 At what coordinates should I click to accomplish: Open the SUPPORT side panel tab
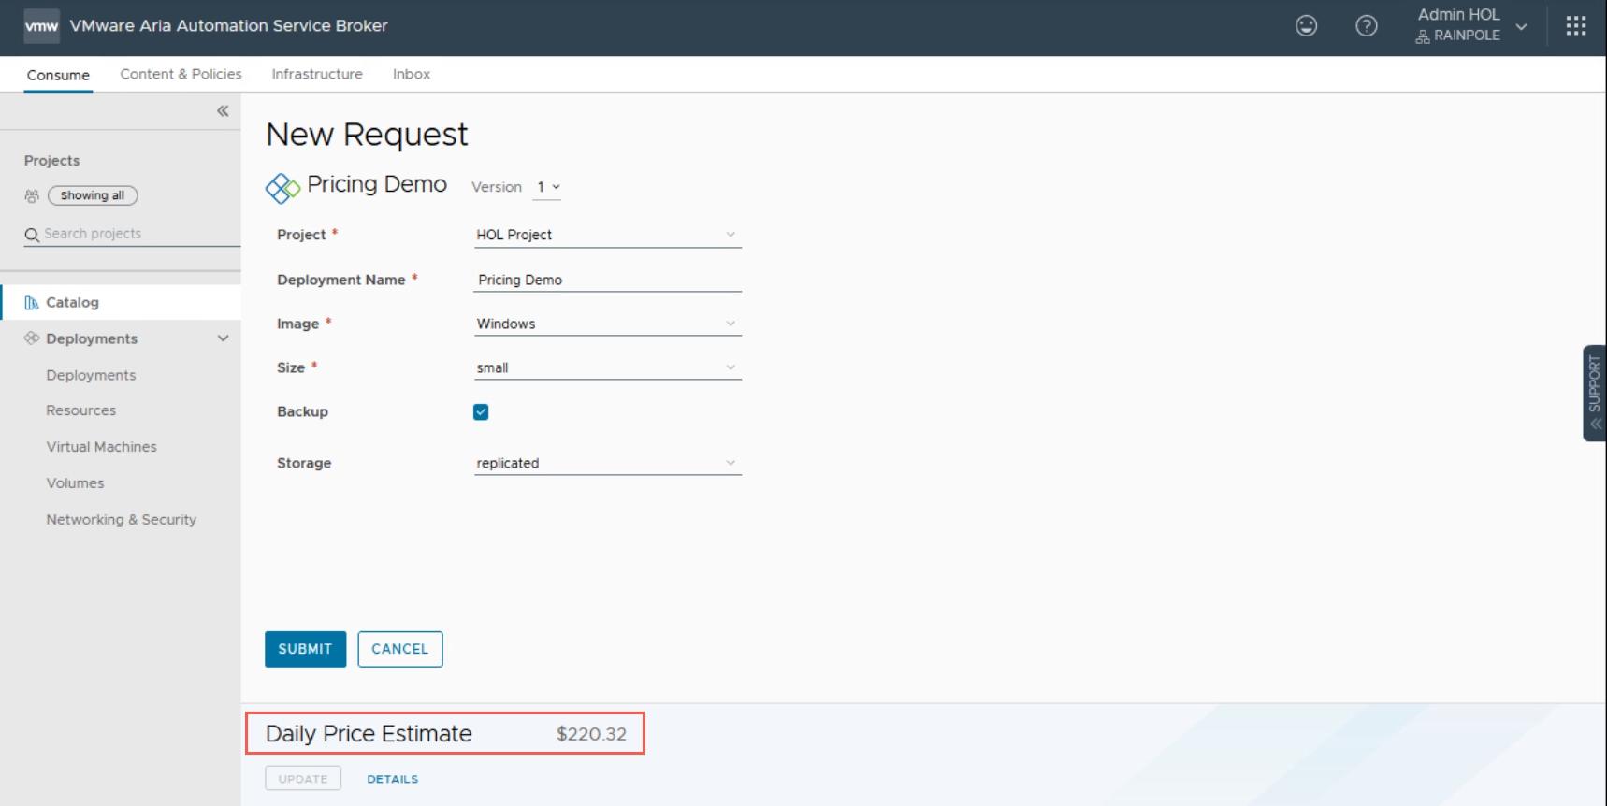[x=1594, y=393]
